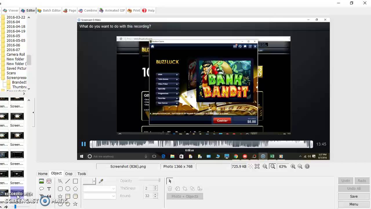The height and width of the screenshot is (209, 371).
Task: Select the outline circle shape tool
Action: click(68, 189)
